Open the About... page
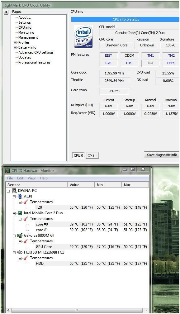 (x=25, y=17)
